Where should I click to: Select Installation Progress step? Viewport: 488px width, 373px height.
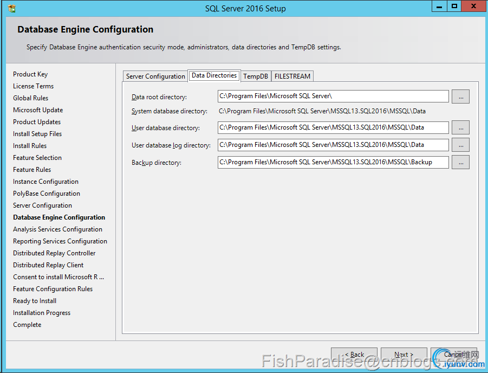[x=42, y=313]
